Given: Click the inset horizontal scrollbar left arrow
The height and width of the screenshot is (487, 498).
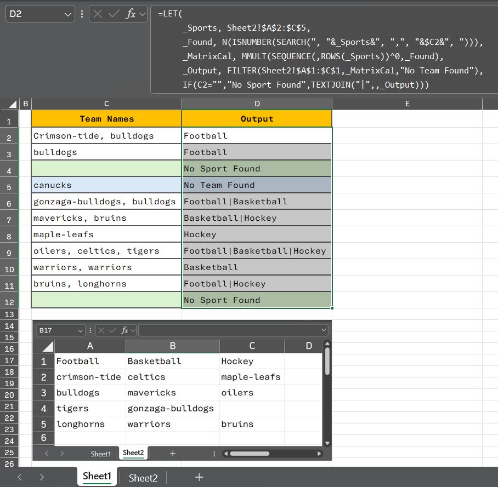Looking at the screenshot, I should click(x=226, y=454).
